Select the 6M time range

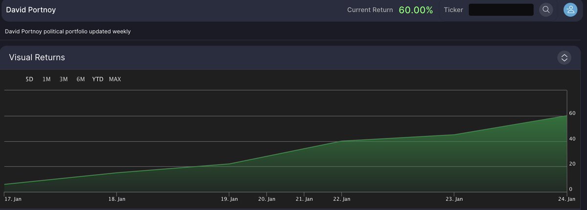tap(80, 79)
